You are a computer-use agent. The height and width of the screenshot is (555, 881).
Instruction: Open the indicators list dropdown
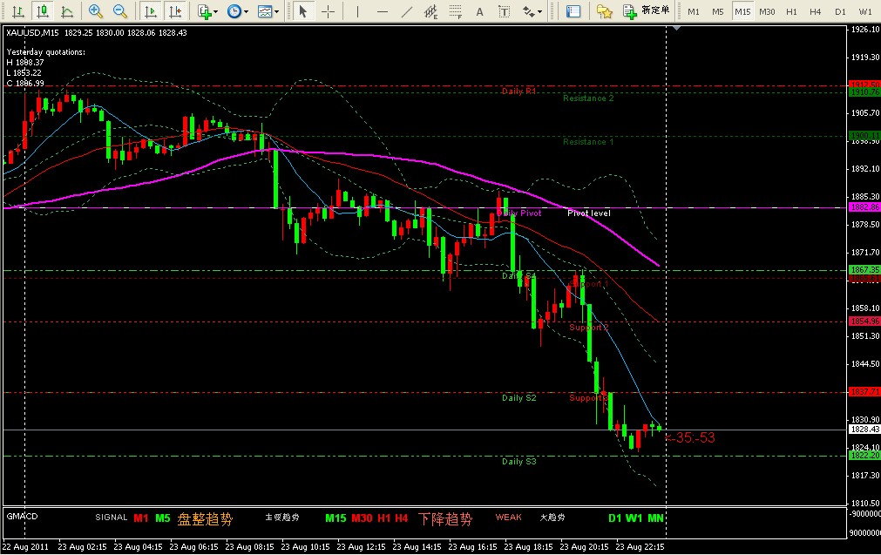coord(207,11)
